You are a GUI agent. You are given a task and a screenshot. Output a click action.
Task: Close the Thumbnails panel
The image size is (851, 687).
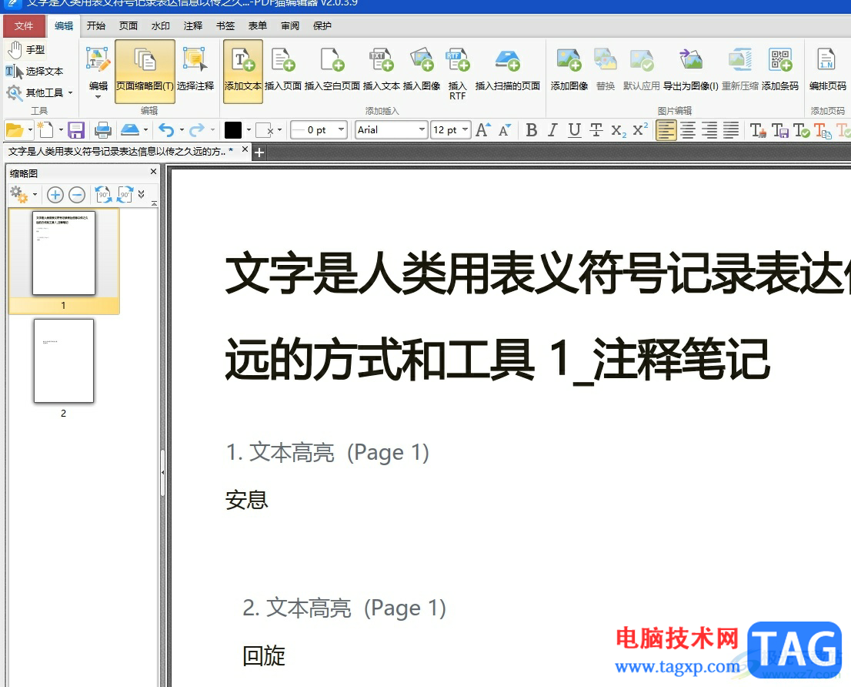click(153, 172)
